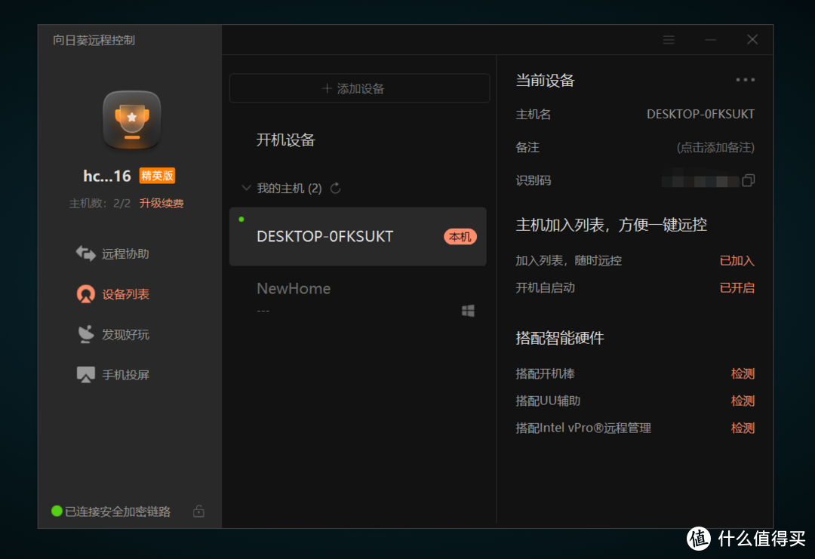Open the 远程协助 section
815x559 pixels.
coord(112,253)
